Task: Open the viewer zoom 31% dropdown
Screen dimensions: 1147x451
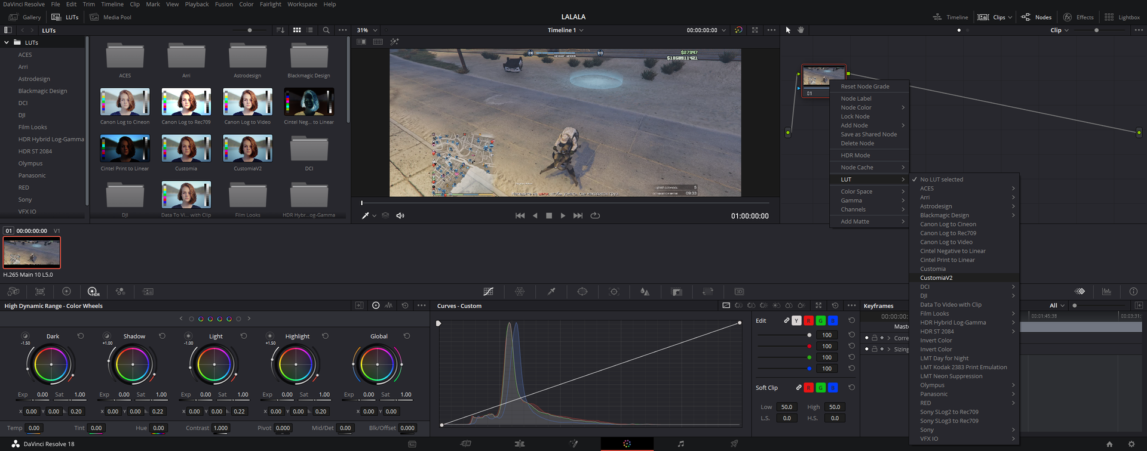Action: point(367,30)
